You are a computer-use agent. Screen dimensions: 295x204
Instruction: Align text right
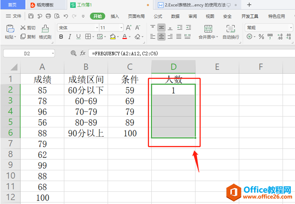coord(170,37)
